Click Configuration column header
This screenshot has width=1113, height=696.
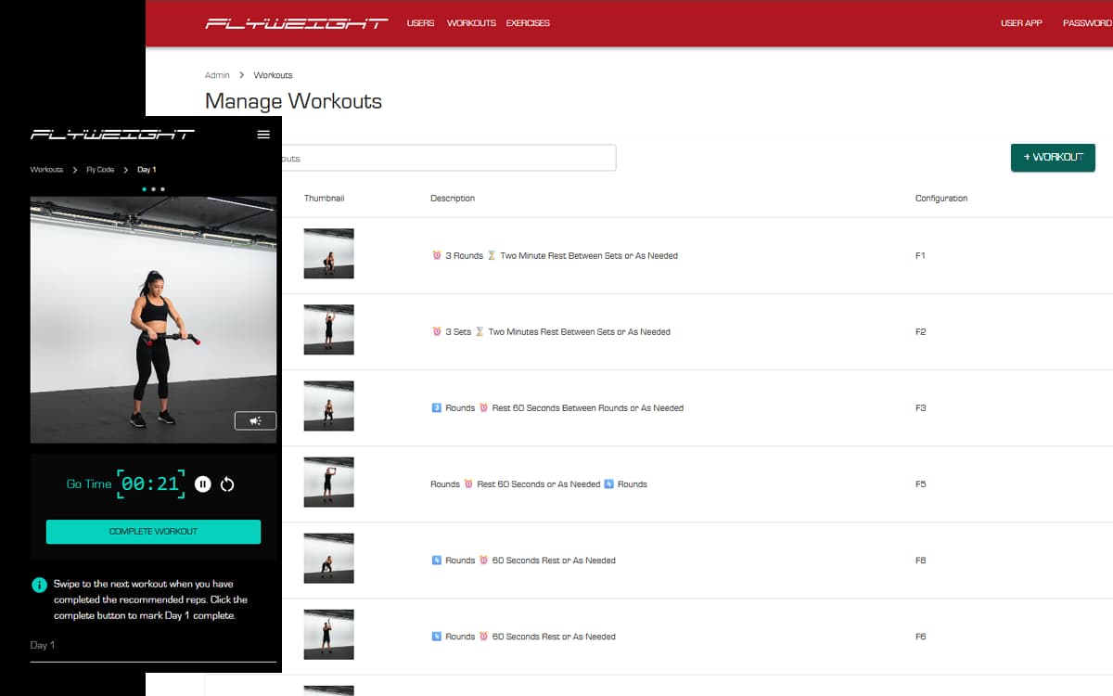coord(941,199)
